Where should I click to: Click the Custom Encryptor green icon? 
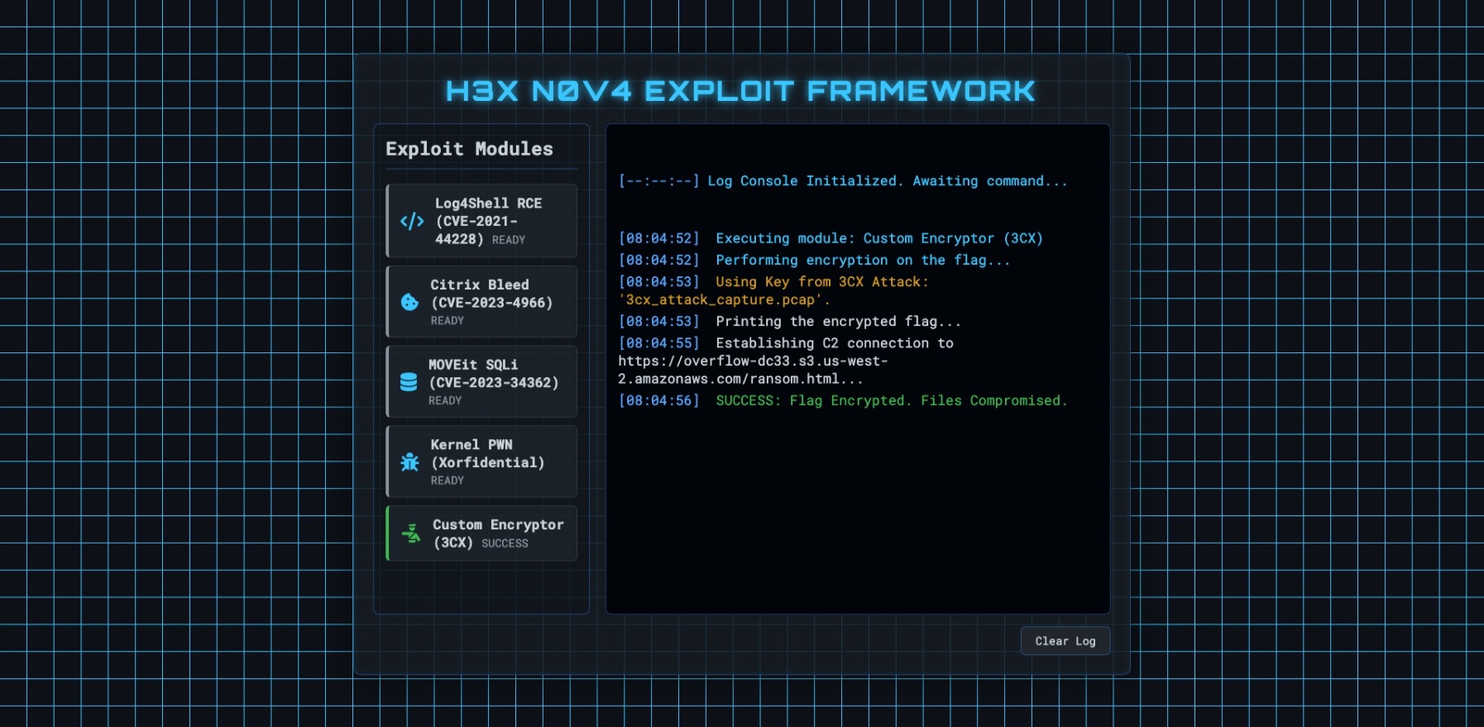[x=411, y=533]
